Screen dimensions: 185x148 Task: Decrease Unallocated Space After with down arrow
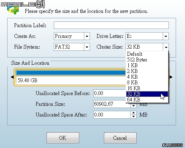(x=133, y=117)
